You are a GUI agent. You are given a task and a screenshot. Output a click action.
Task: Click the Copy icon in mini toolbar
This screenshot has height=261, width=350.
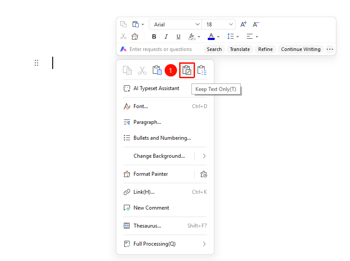(123, 24)
